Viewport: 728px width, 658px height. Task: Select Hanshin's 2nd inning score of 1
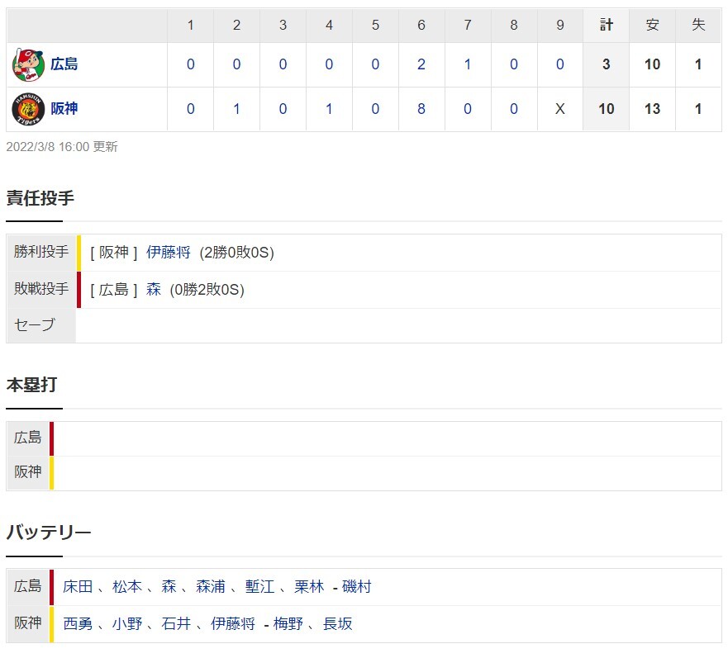(236, 109)
